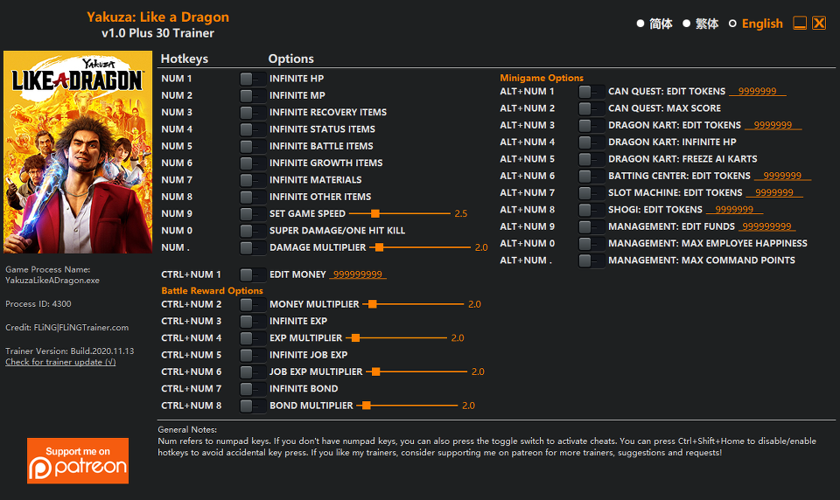Toggle Infinite HP switch

252,79
